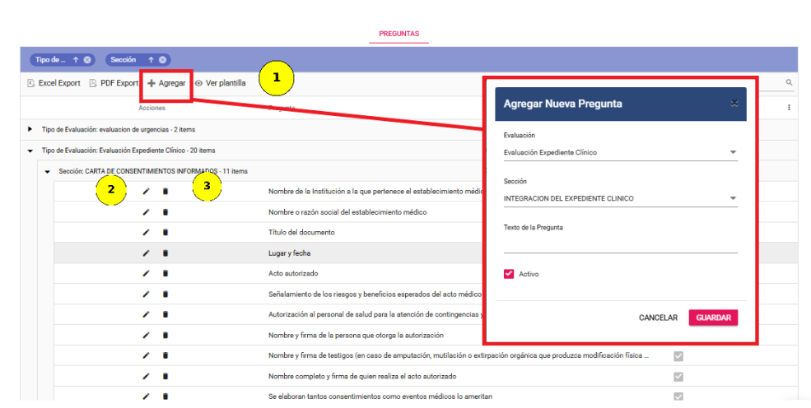The height and width of the screenshot is (408, 811).
Task: Edit 'Nombre de la Institución' question
Action: tap(146, 192)
